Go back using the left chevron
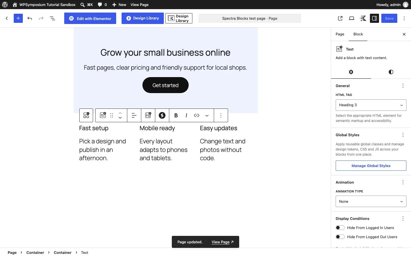The width and height of the screenshot is (411, 257). coord(7,18)
